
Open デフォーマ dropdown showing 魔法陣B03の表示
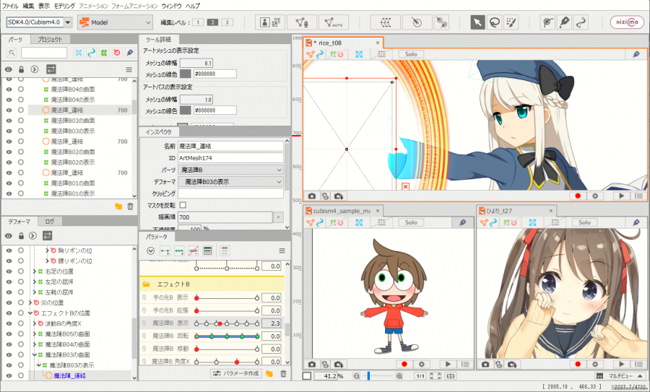[230, 182]
